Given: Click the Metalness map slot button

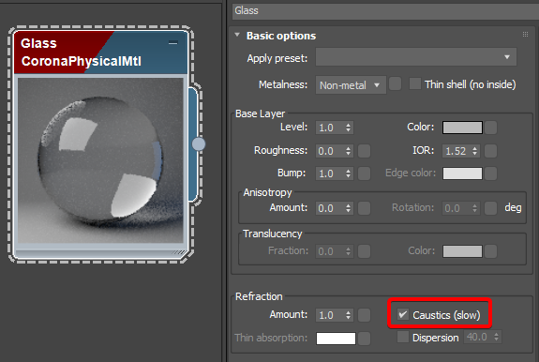Looking at the screenshot, I should coord(396,83).
